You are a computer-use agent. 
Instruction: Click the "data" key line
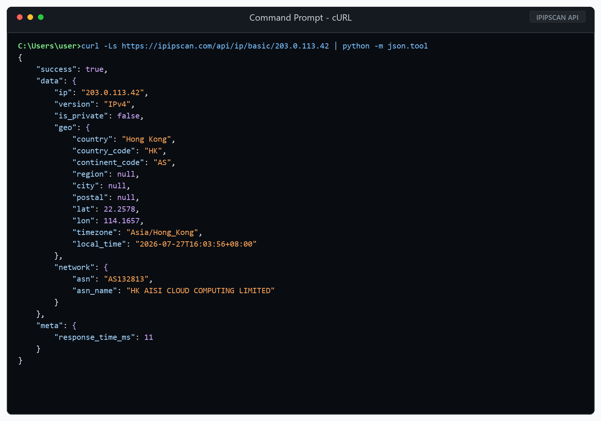(56, 81)
